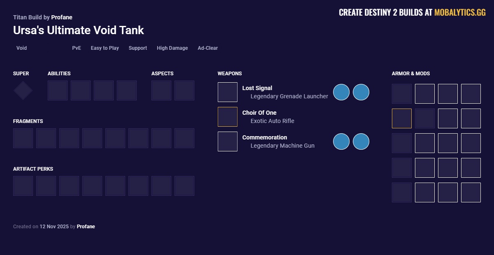Image resolution: width=494 pixels, height=255 pixels.
Task: Click the Profane author link
Action: [x=62, y=17]
